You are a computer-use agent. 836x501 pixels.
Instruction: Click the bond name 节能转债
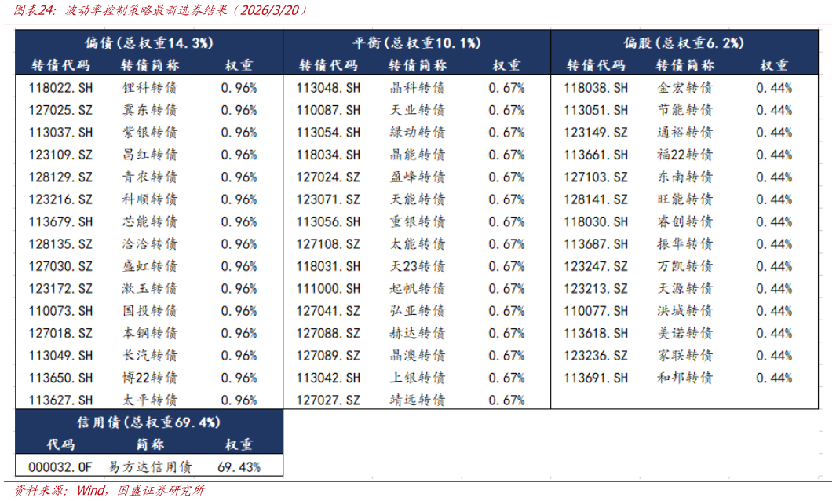[685, 111]
